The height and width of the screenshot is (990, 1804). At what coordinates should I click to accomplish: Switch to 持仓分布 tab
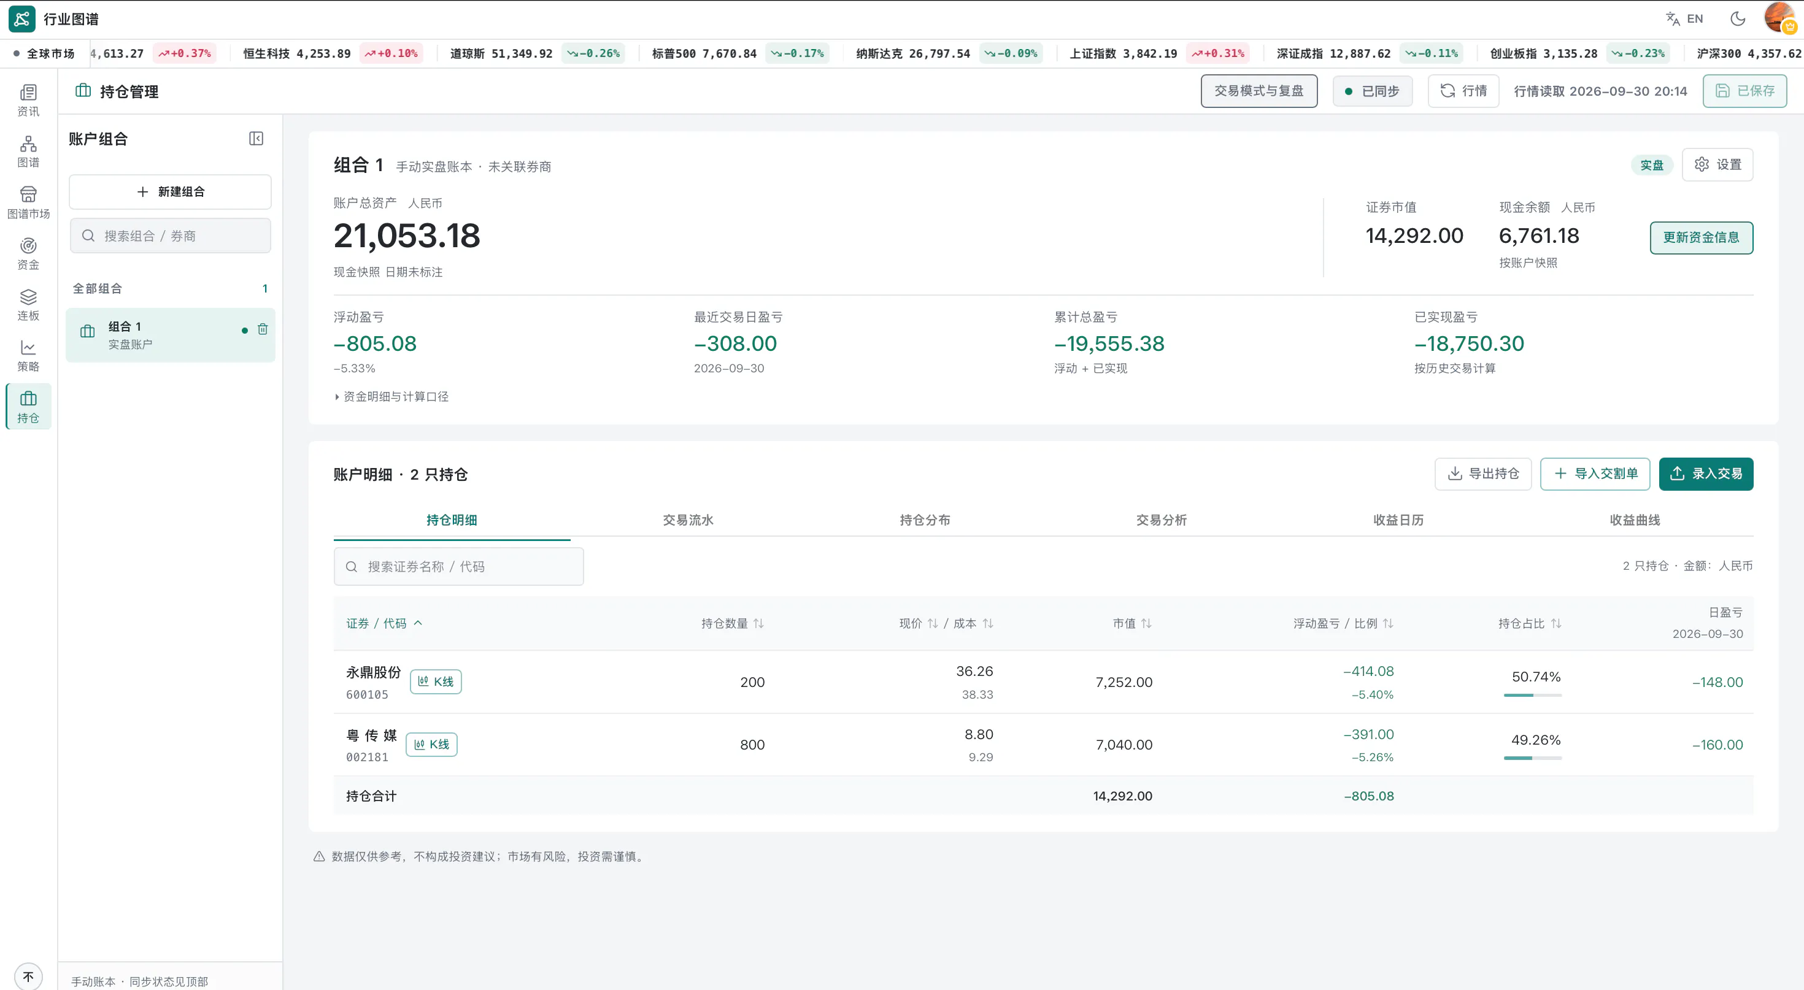925,520
